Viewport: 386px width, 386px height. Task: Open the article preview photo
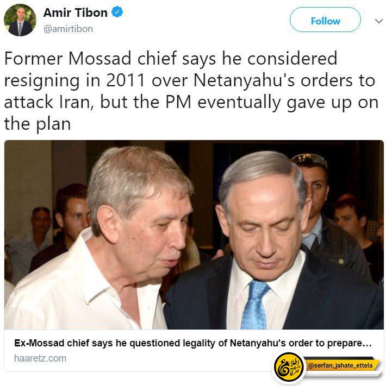[194, 235]
